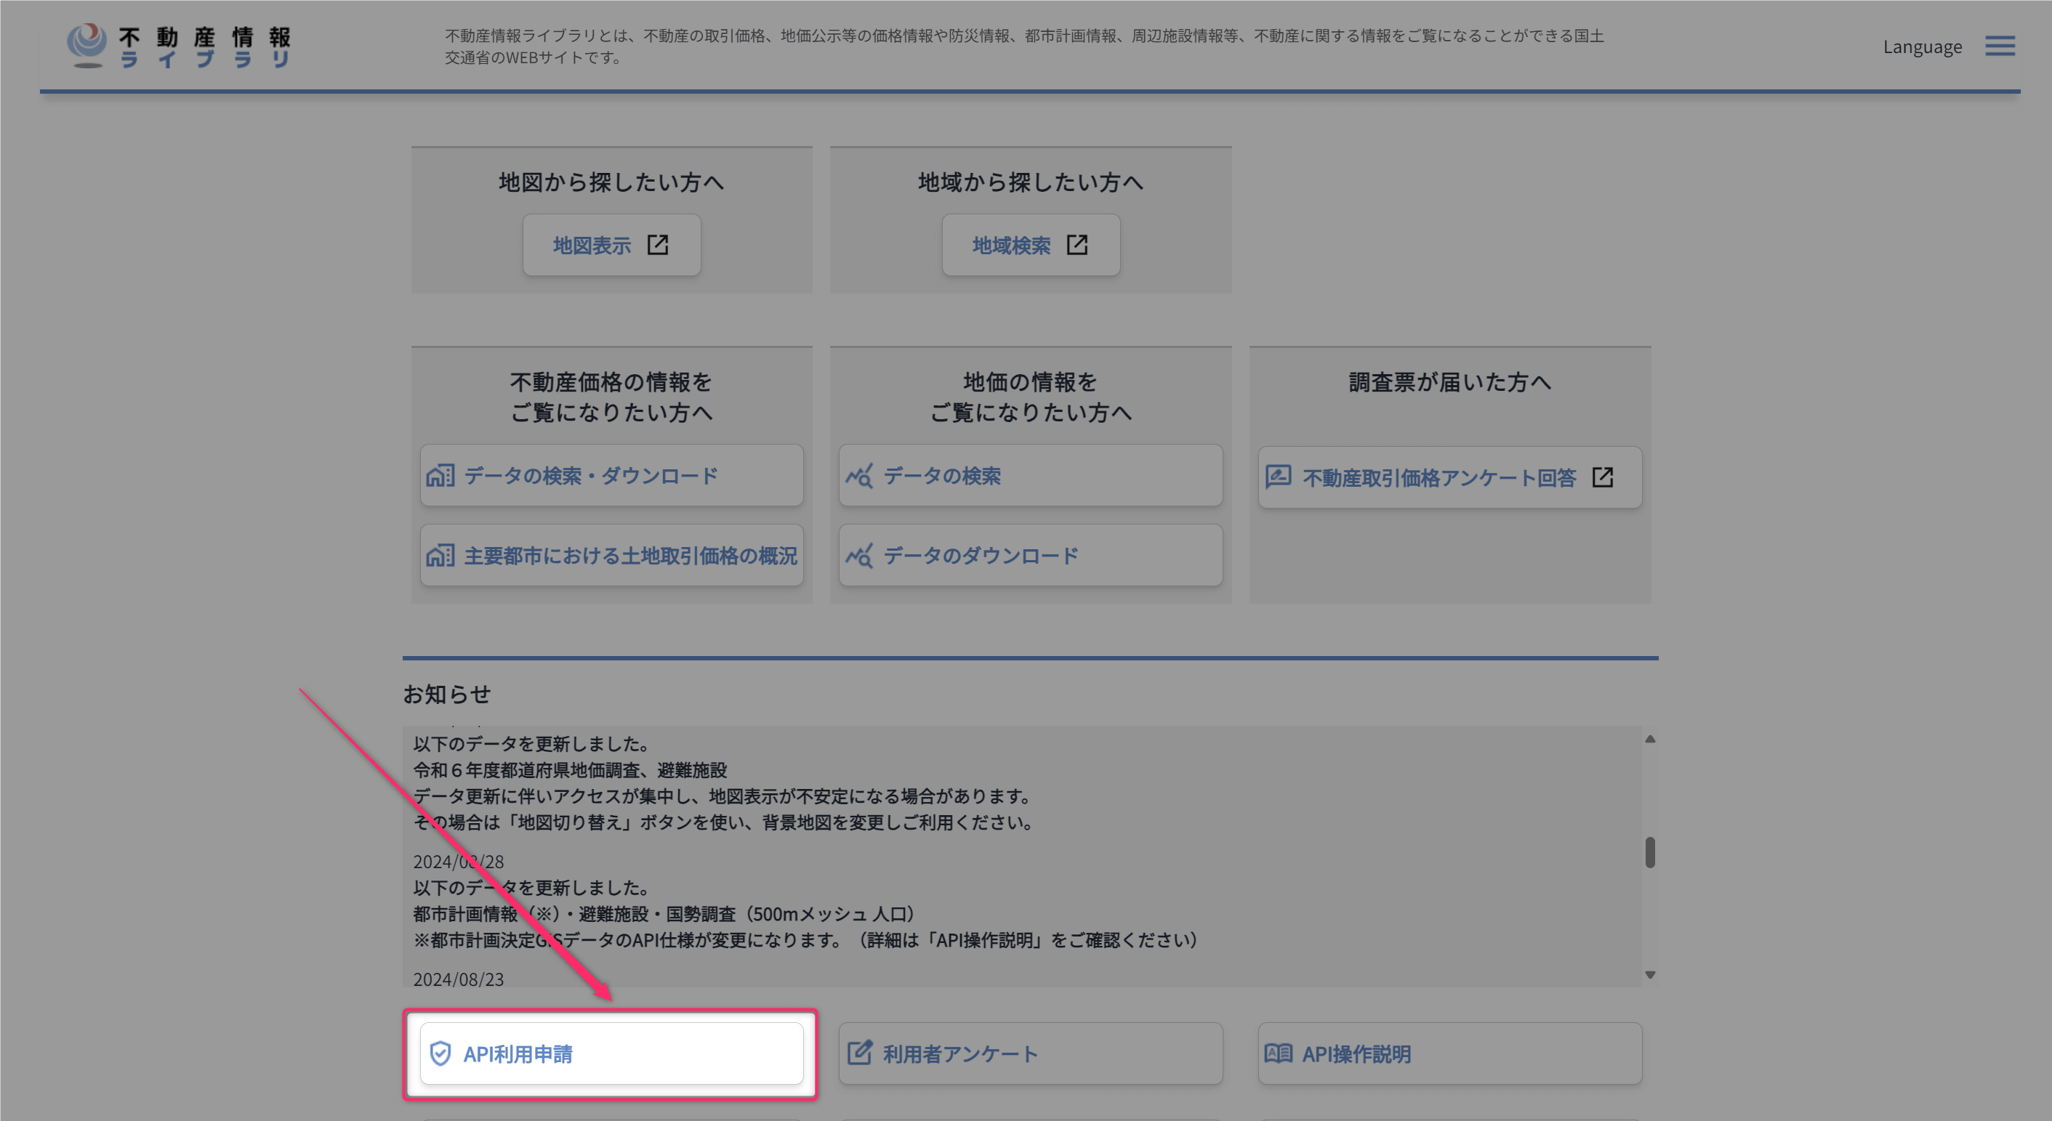Click the building icon on データの検索・ダウンロード
2052x1121 pixels.
click(440, 476)
